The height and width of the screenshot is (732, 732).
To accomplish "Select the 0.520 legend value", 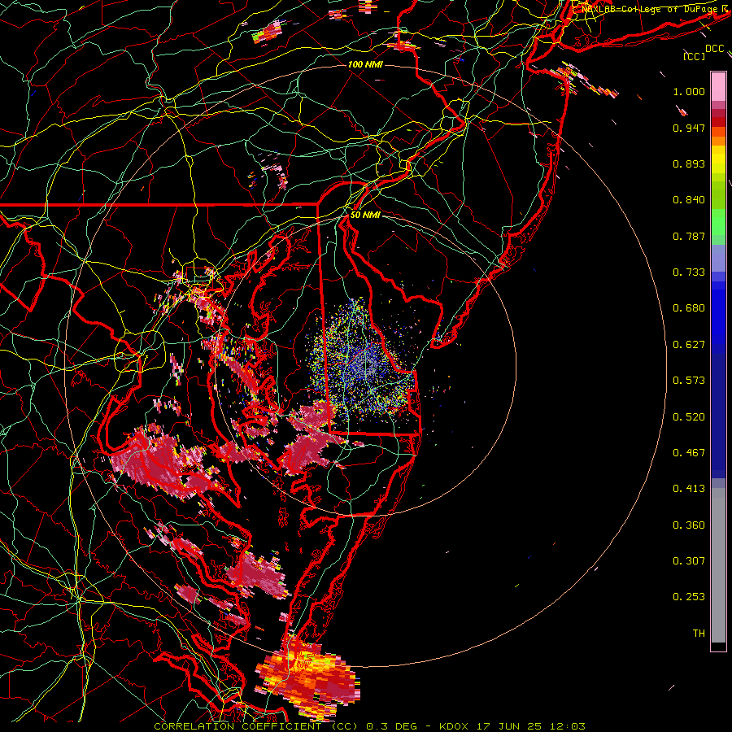I will 689,417.
